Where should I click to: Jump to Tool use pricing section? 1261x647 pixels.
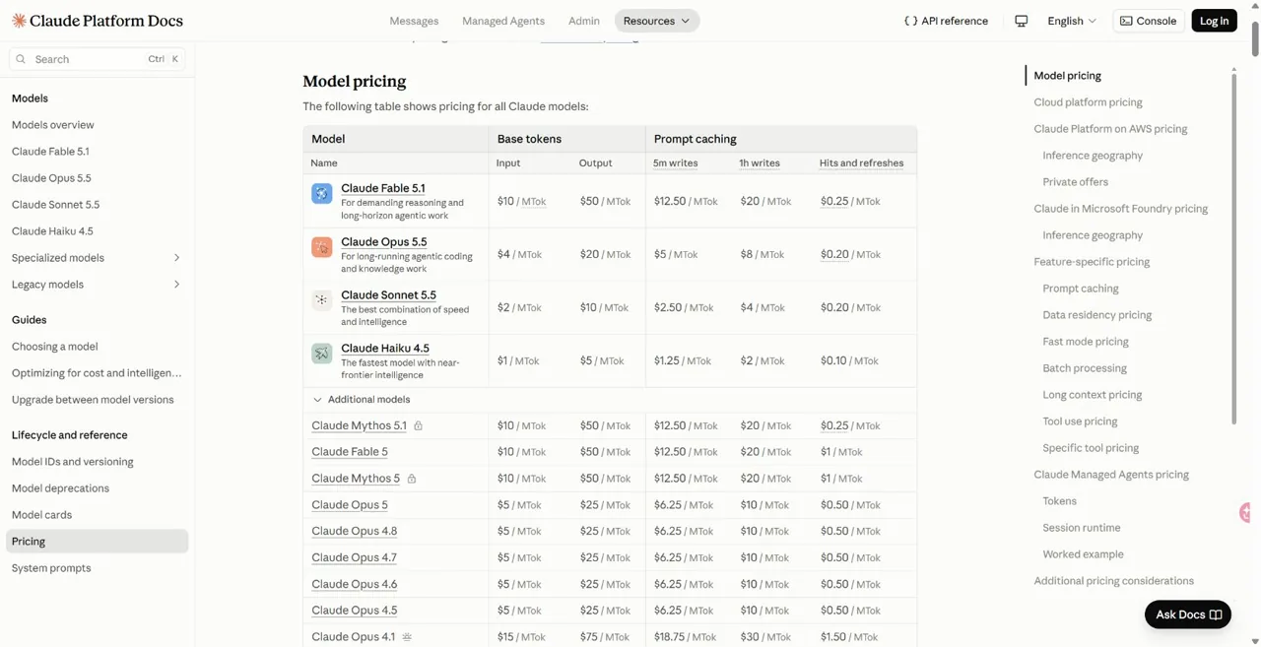coord(1080,421)
